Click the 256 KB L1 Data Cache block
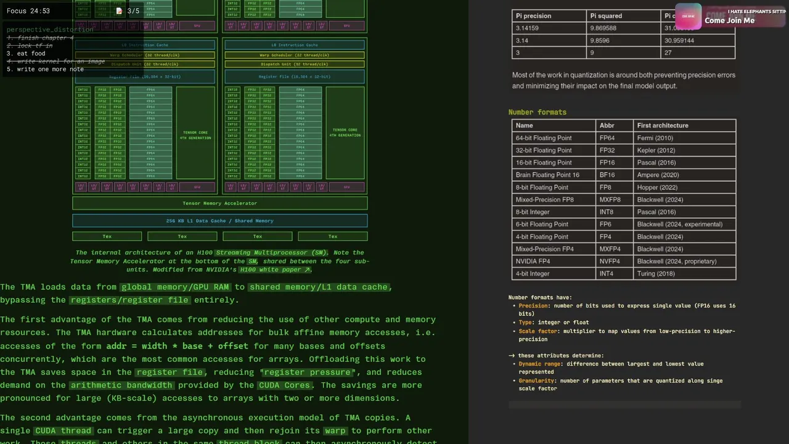 tap(220, 221)
